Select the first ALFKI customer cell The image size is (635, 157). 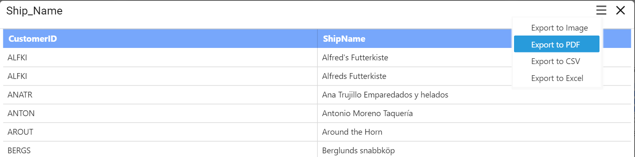point(160,58)
